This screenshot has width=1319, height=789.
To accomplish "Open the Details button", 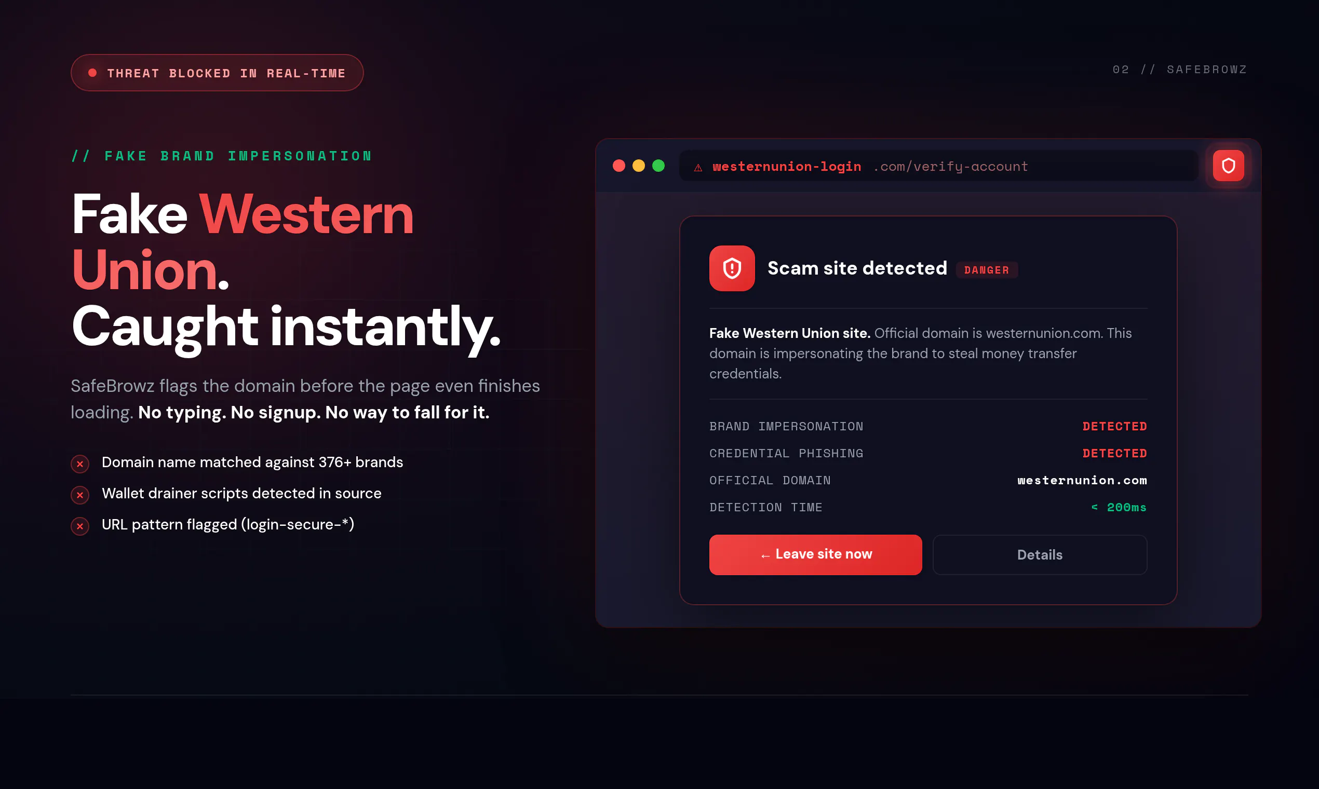I will click(x=1040, y=554).
